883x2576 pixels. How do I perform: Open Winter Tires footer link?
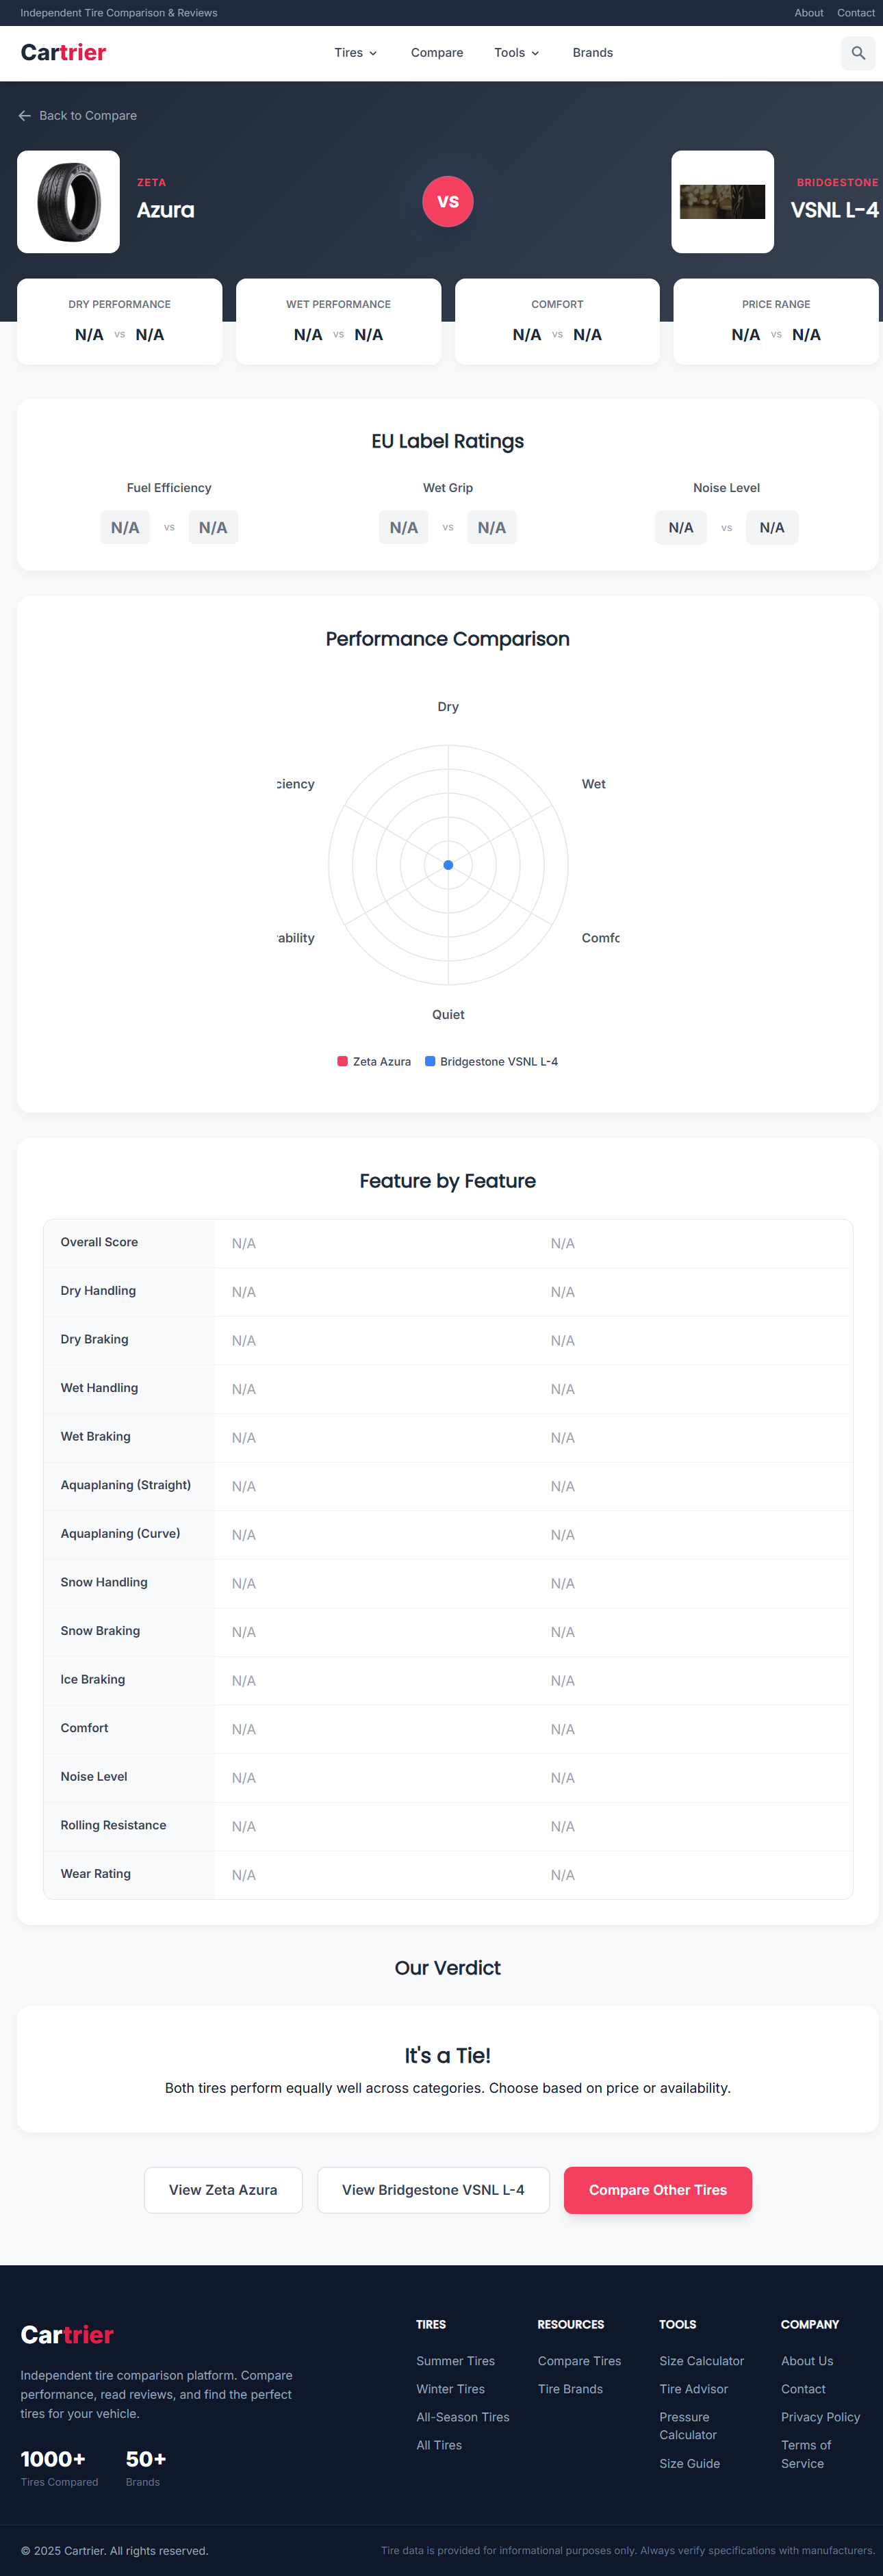coord(450,2389)
